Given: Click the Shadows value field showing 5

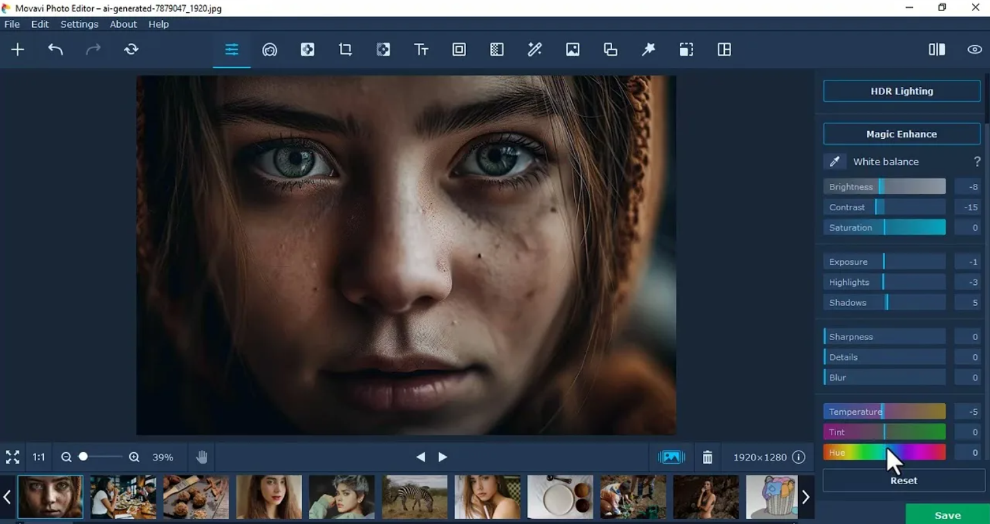Looking at the screenshot, I should click(967, 303).
